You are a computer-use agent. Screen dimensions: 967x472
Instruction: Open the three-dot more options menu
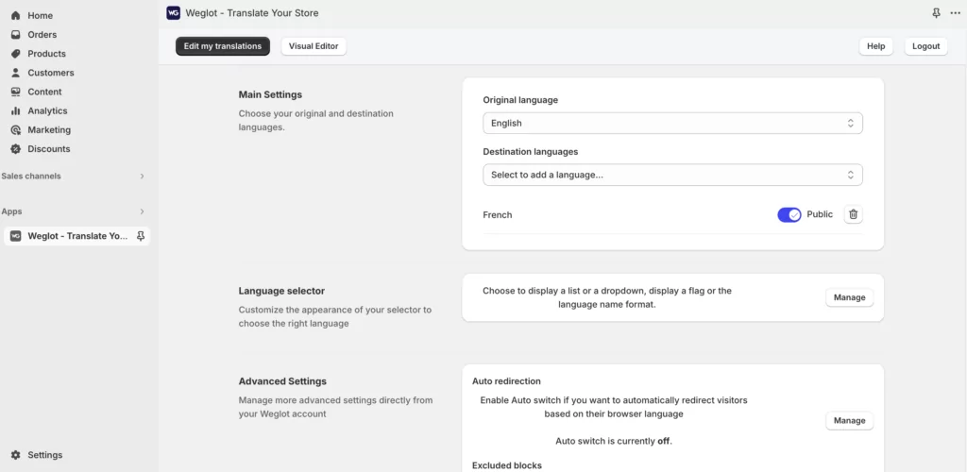(x=956, y=13)
